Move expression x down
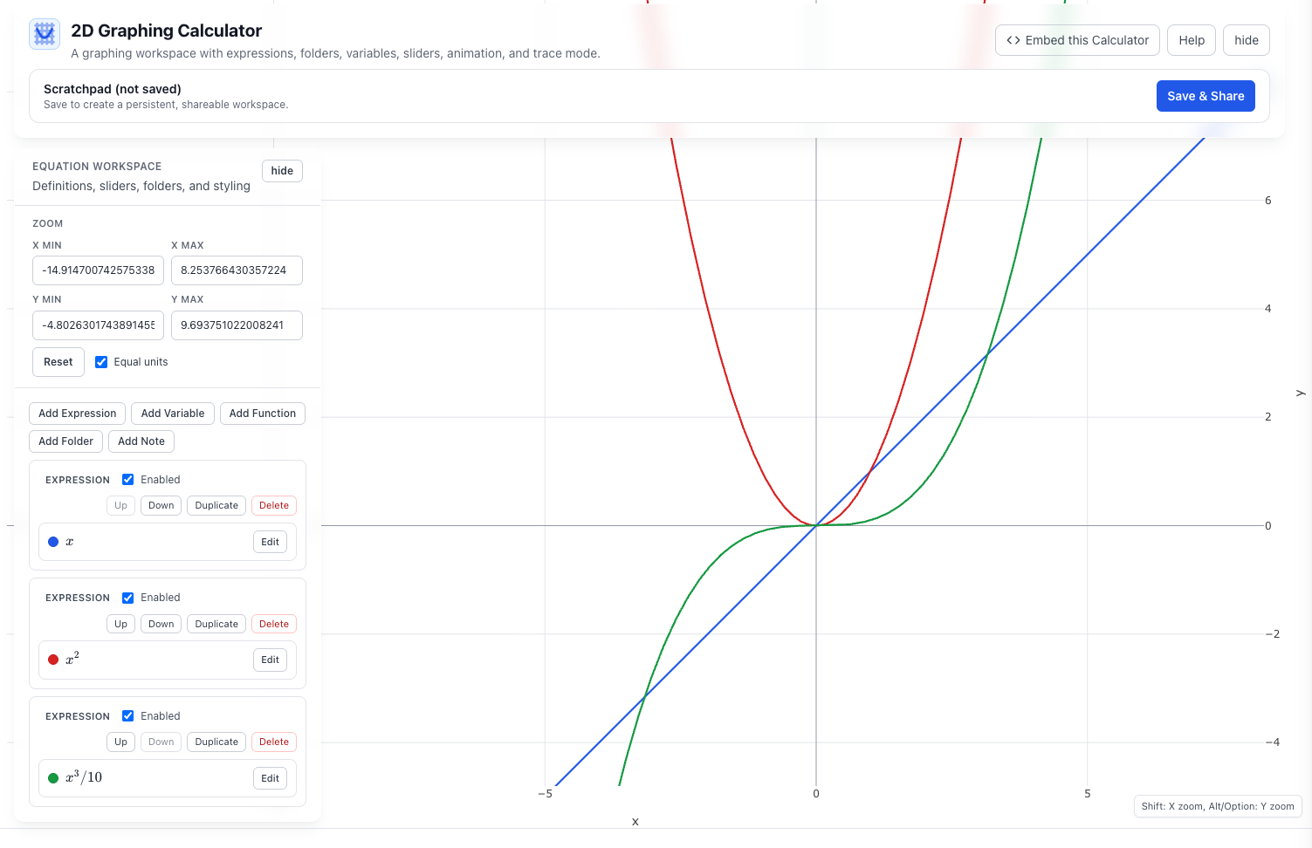This screenshot has height=848, width=1312. [x=161, y=506]
